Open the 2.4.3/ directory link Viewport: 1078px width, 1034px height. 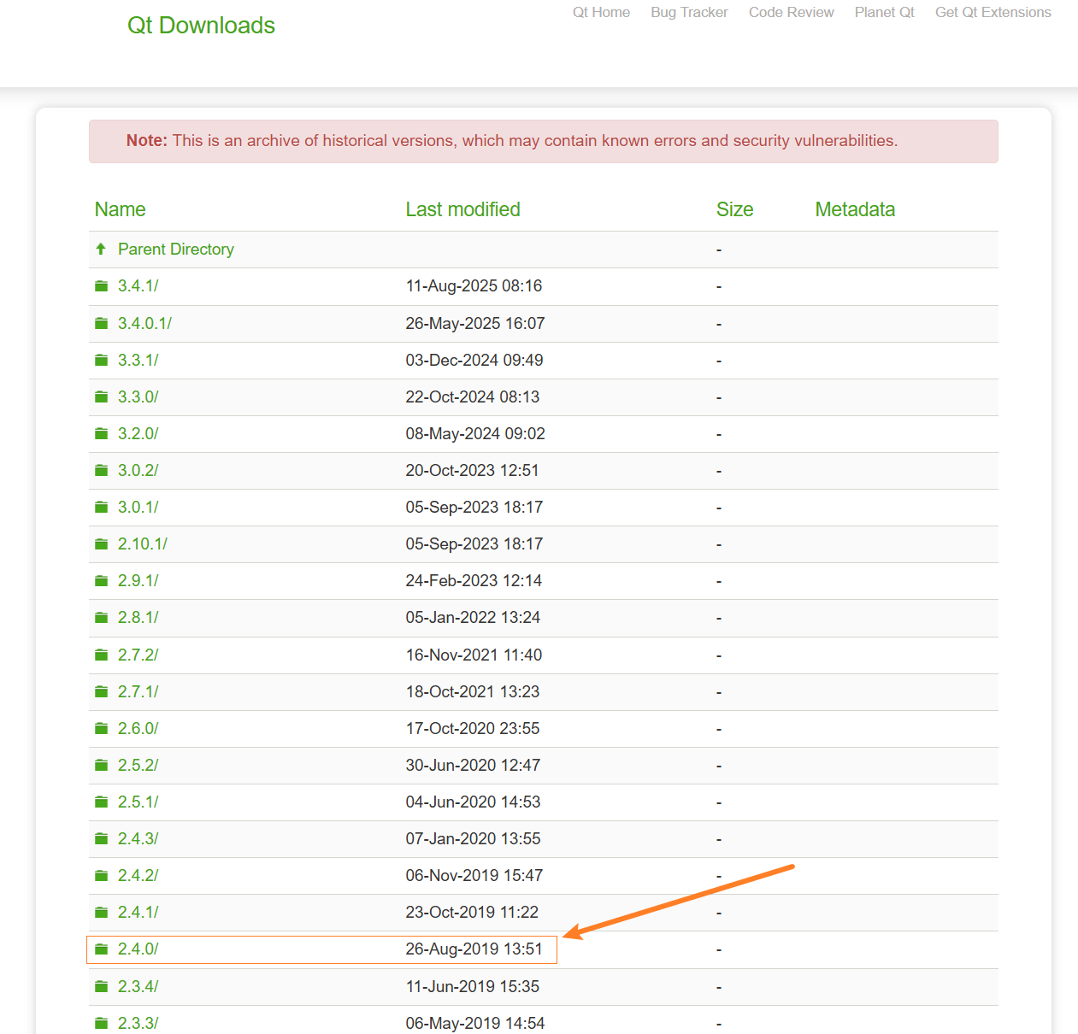(138, 838)
